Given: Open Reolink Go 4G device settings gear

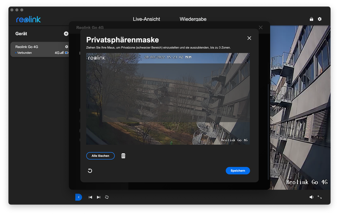Looking at the screenshot, I should 67,47.
